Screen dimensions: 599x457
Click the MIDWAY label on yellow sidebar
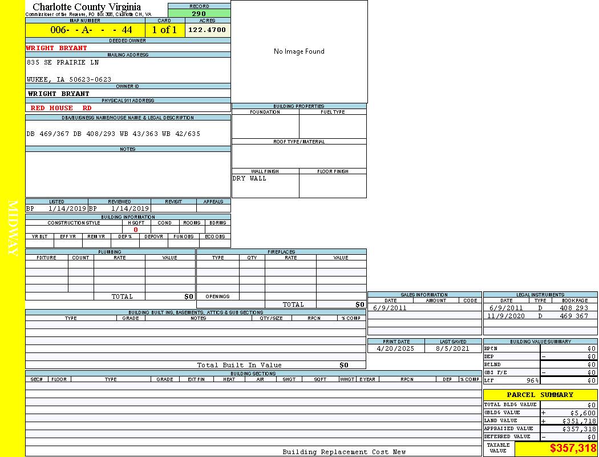(x=14, y=227)
